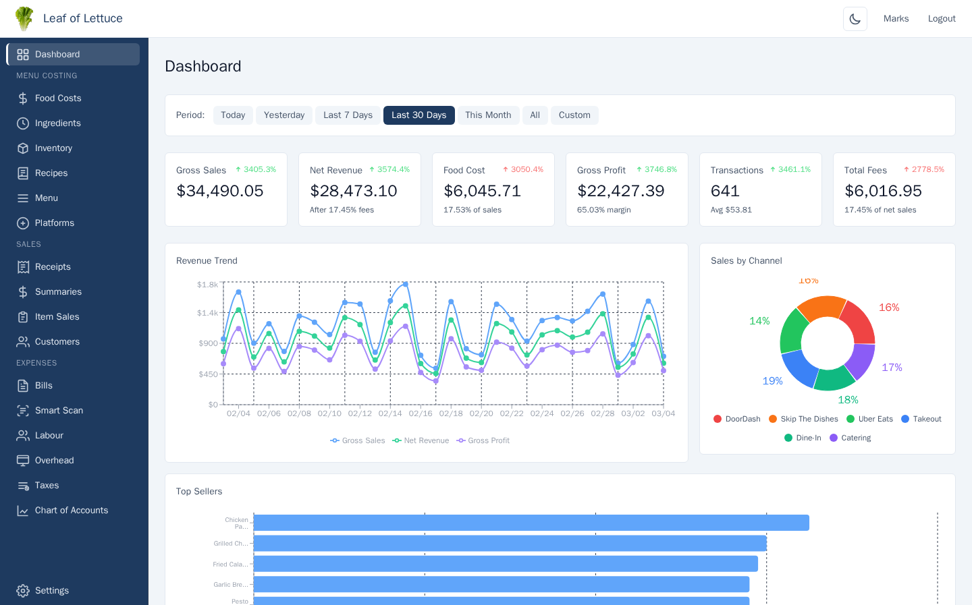Toggle the Gross Profit legend entry
The width and height of the screenshot is (972, 605).
483,440
